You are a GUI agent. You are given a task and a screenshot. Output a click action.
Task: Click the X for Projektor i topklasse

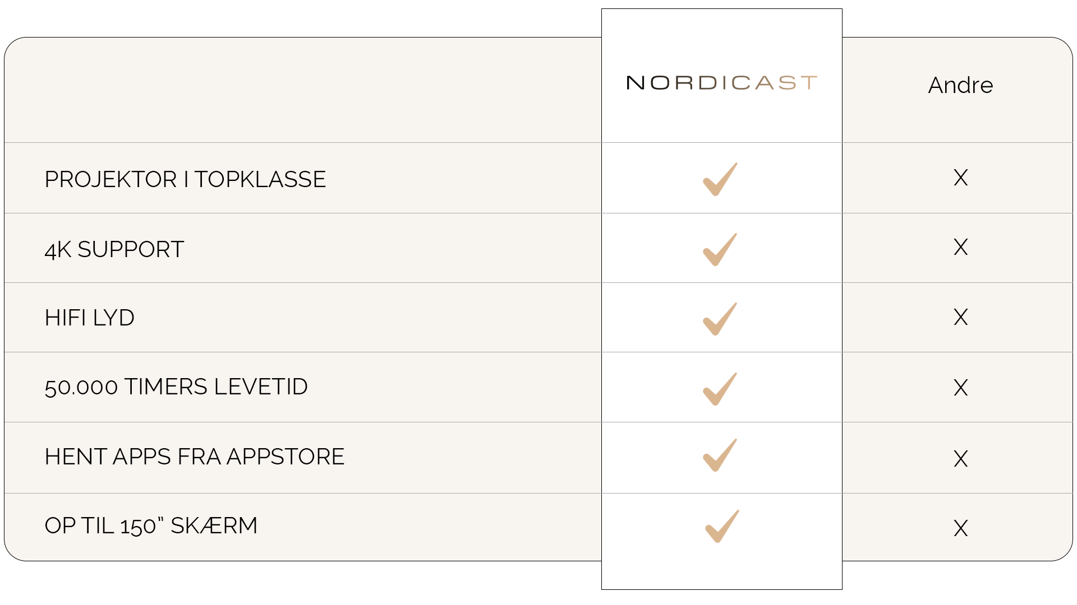click(961, 178)
